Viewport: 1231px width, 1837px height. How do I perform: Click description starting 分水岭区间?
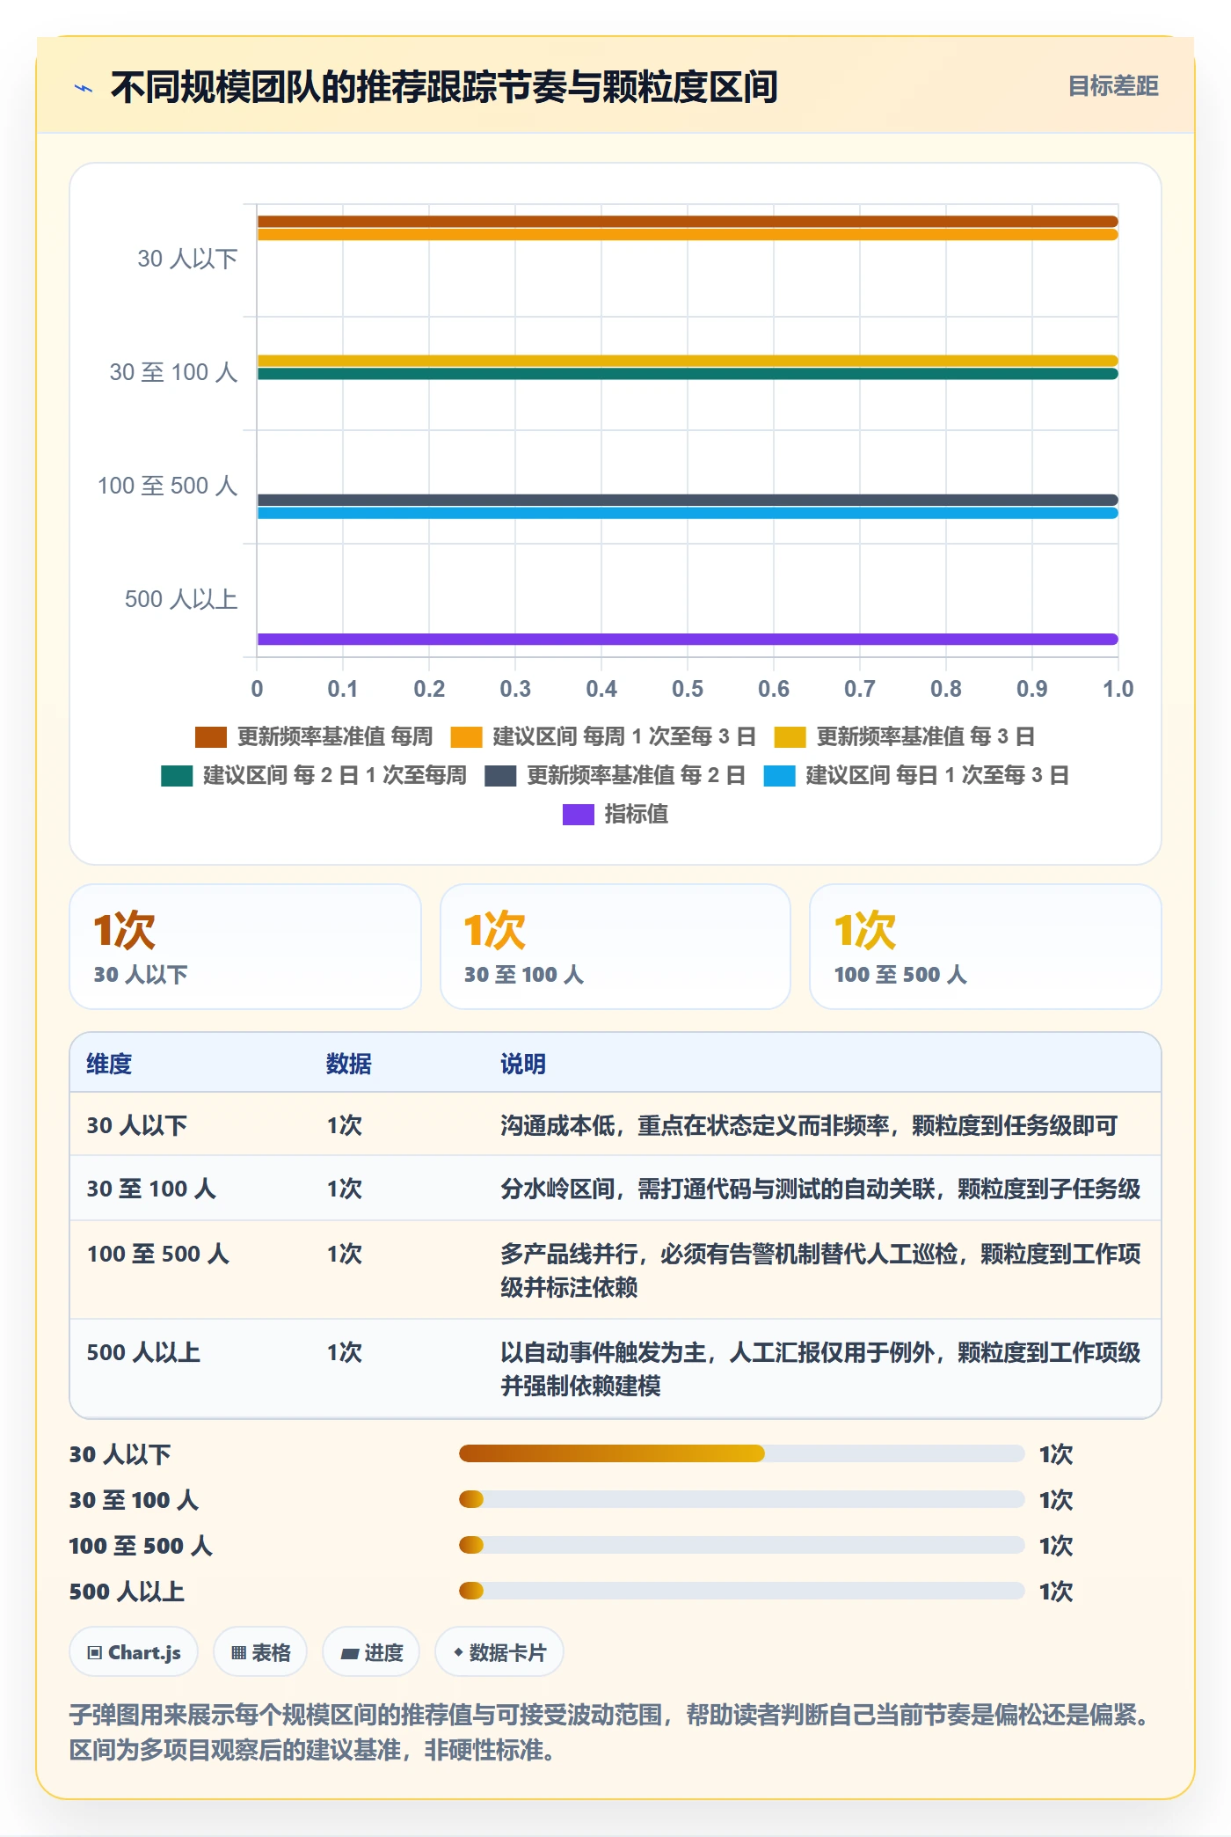[820, 1189]
